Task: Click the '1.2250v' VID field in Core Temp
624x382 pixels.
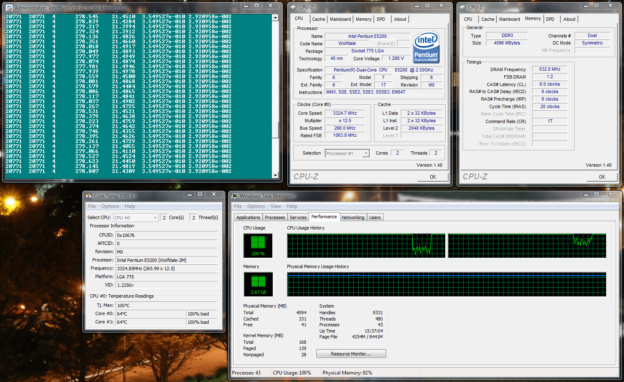Action: pyautogui.click(x=166, y=285)
